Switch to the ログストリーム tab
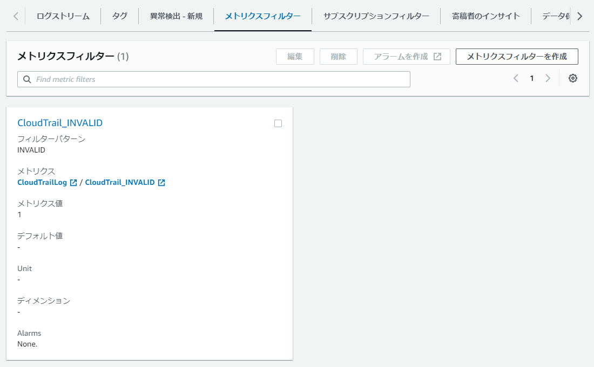The height and width of the screenshot is (367, 594). coord(63,16)
